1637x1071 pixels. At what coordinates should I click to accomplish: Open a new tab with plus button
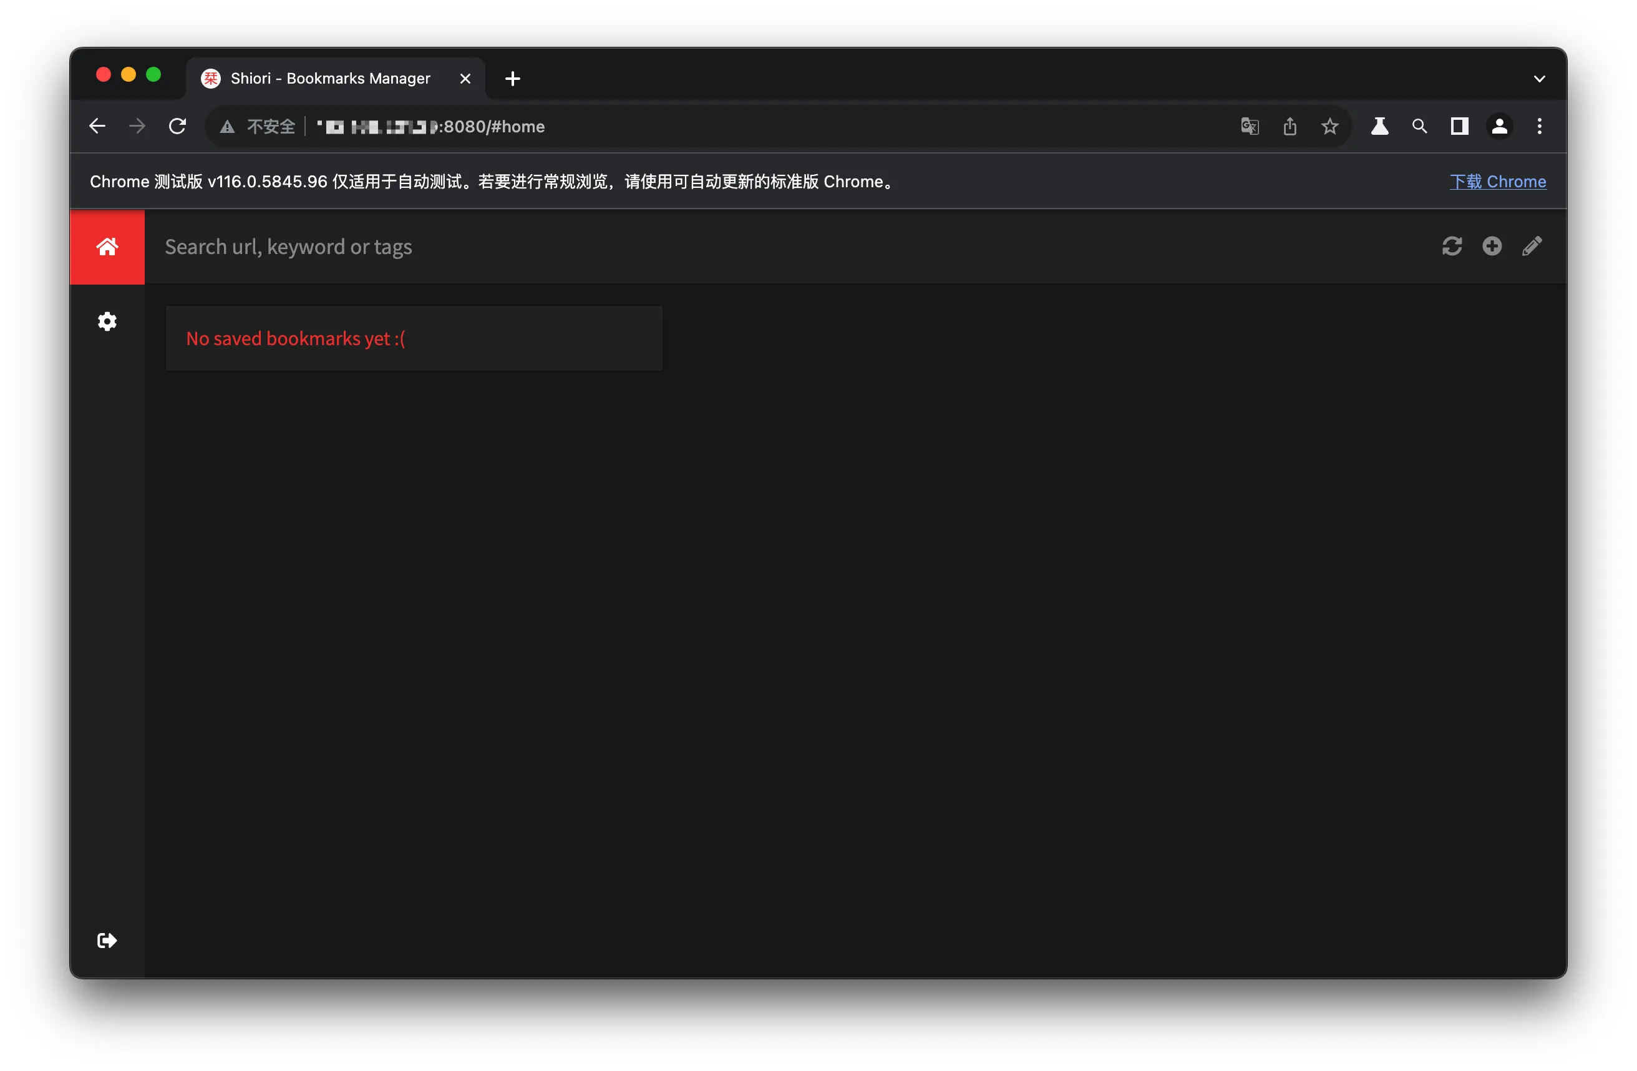(512, 79)
